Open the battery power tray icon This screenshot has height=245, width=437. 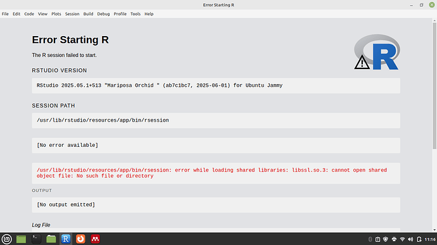pyautogui.click(x=419, y=239)
